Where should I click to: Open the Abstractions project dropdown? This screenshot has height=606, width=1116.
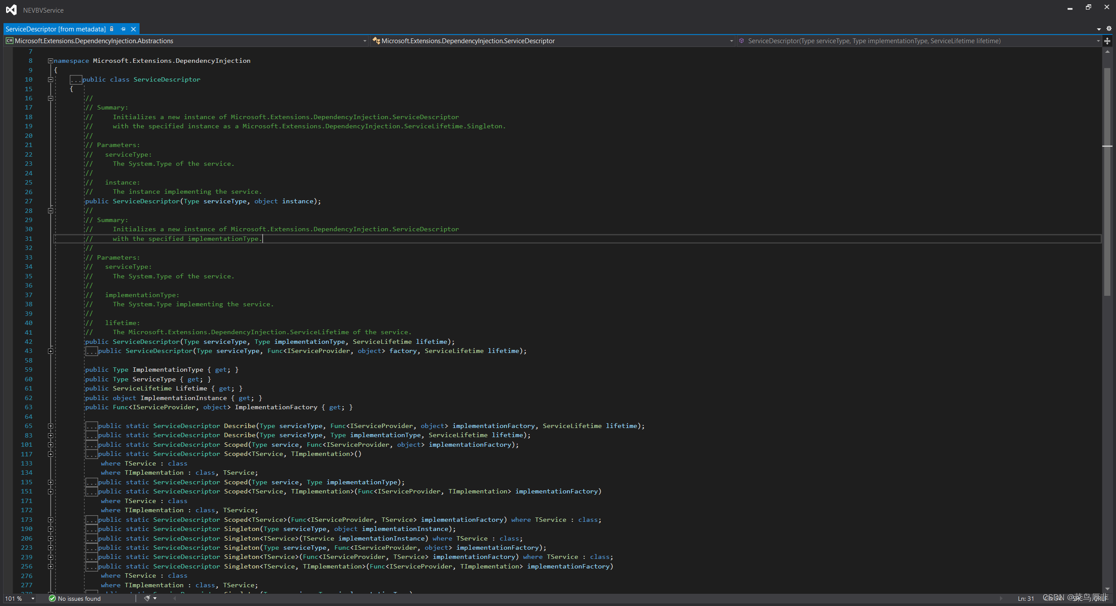(186, 41)
